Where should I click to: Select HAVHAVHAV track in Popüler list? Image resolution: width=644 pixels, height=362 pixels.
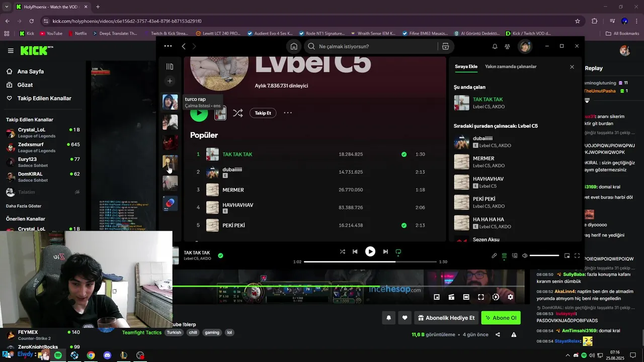pyautogui.click(x=237, y=205)
